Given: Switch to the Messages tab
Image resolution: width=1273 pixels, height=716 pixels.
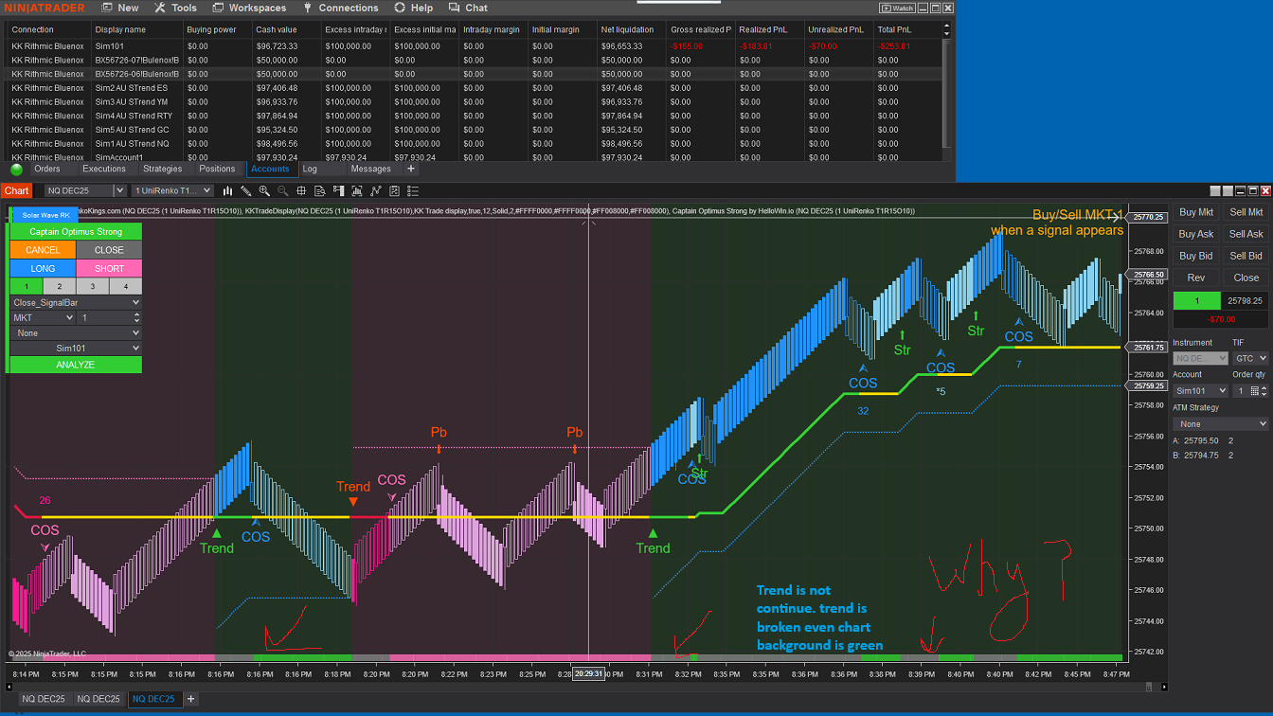Looking at the screenshot, I should (x=370, y=170).
